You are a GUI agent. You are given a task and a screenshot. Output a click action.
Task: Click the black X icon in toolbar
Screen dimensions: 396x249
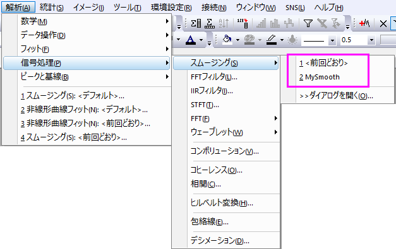tap(383, 24)
